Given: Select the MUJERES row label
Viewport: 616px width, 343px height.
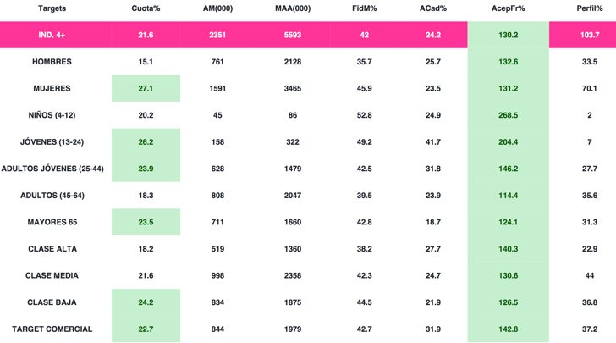Looking at the screenshot, I should pyautogui.click(x=52, y=89).
